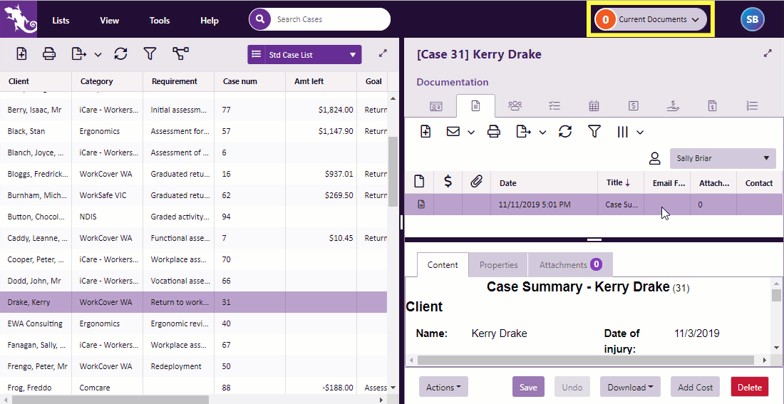Click the Delete button
The width and height of the screenshot is (784, 404).
coord(749,387)
